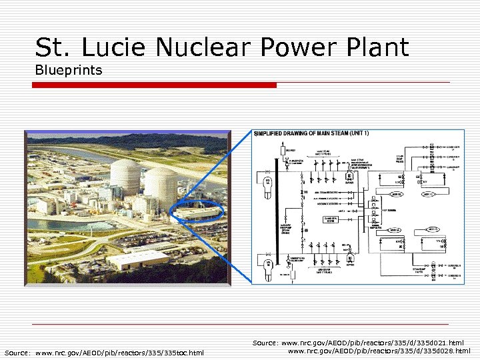480x360 pixels.
Task: Open the 335d028.html source link
Action: pos(379,351)
